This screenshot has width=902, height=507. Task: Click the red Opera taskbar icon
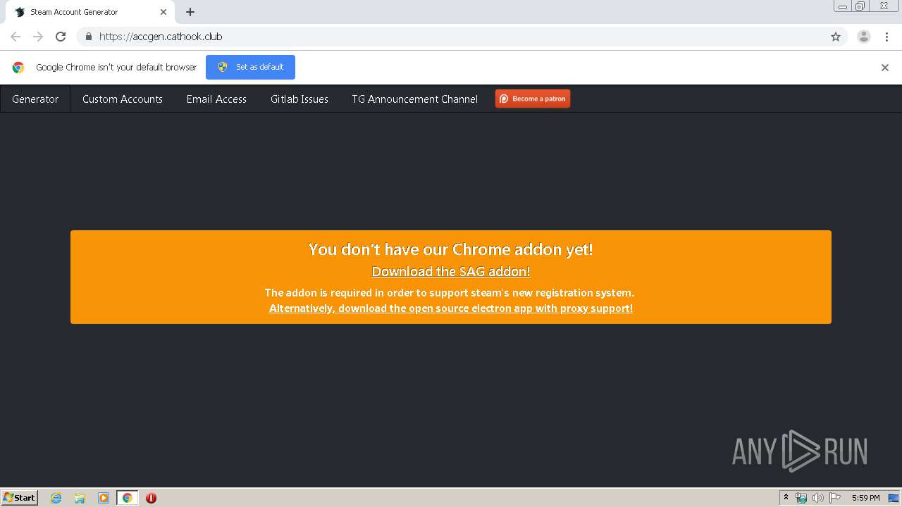coord(151,498)
